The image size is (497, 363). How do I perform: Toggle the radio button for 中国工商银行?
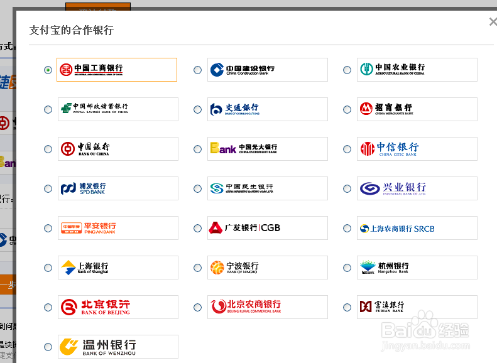coord(48,70)
